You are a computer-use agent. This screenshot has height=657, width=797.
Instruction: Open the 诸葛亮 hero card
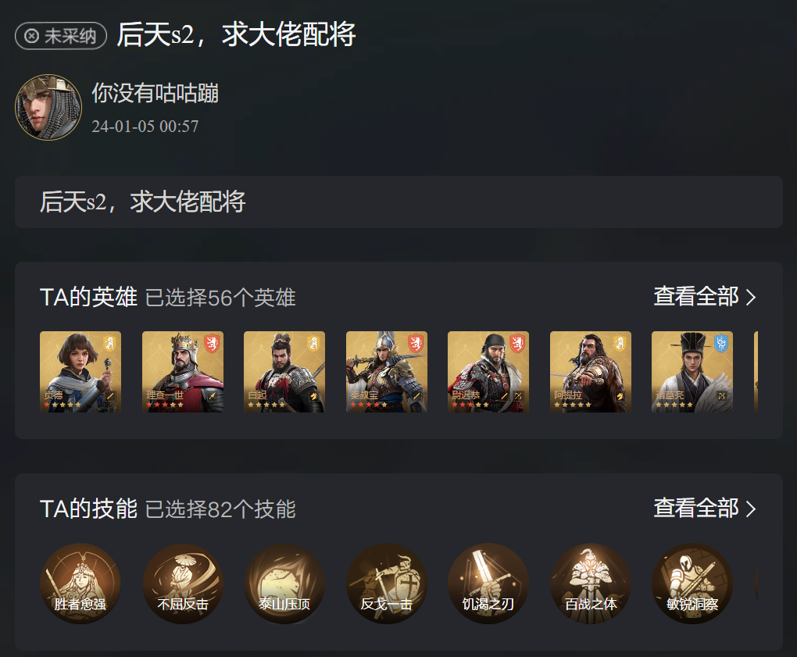[x=692, y=372]
